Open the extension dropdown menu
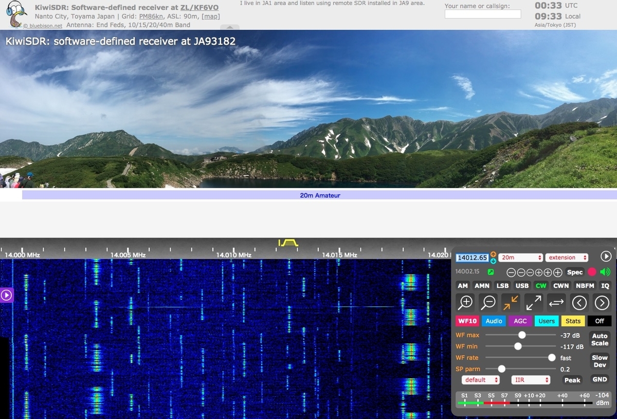The height and width of the screenshot is (419, 617). point(567,258)
